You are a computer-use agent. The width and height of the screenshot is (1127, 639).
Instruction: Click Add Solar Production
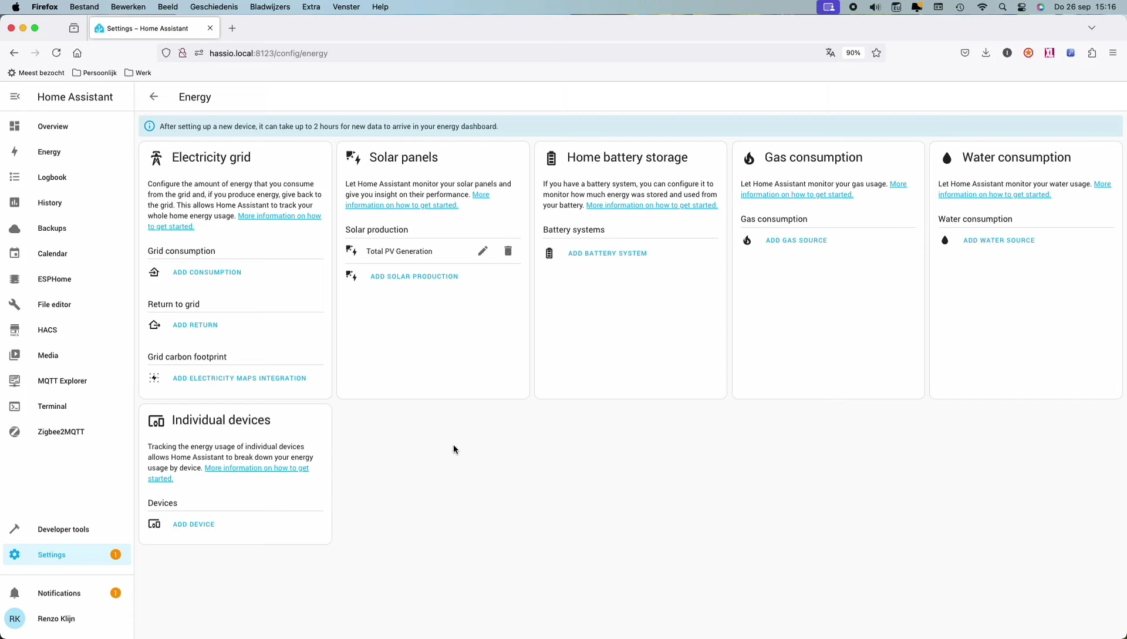(x=414, y=277)
